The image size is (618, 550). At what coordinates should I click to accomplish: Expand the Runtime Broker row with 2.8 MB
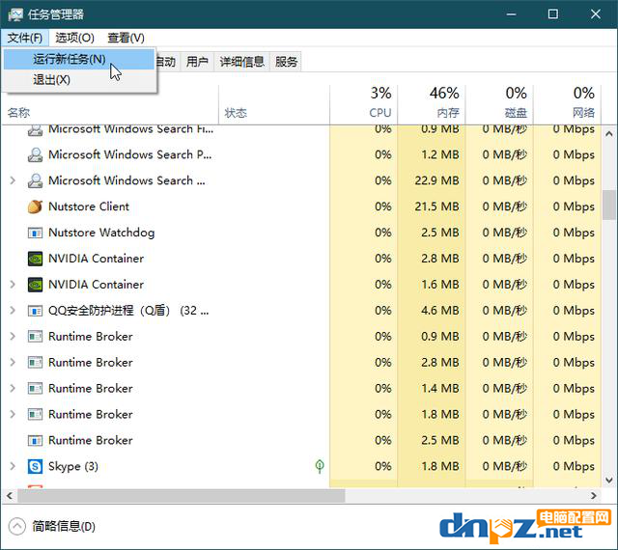click(13, 363)
